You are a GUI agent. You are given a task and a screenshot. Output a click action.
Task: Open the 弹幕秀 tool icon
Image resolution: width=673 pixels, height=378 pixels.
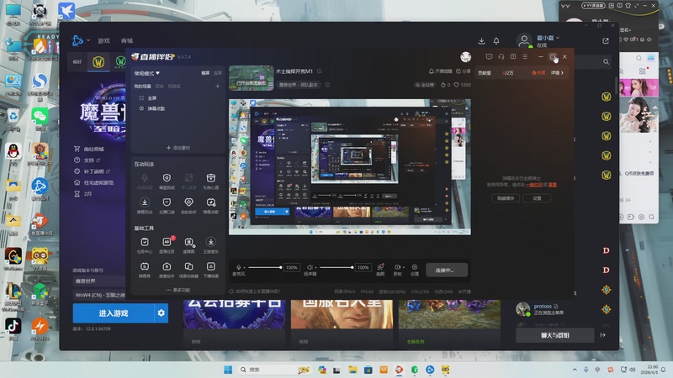coord(145,266)
